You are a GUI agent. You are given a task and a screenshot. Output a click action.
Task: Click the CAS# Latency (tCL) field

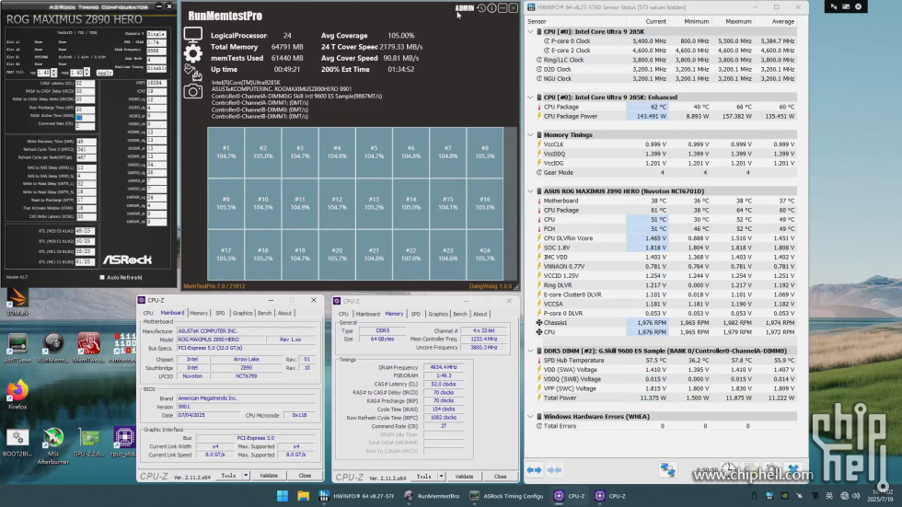point(85,84)
